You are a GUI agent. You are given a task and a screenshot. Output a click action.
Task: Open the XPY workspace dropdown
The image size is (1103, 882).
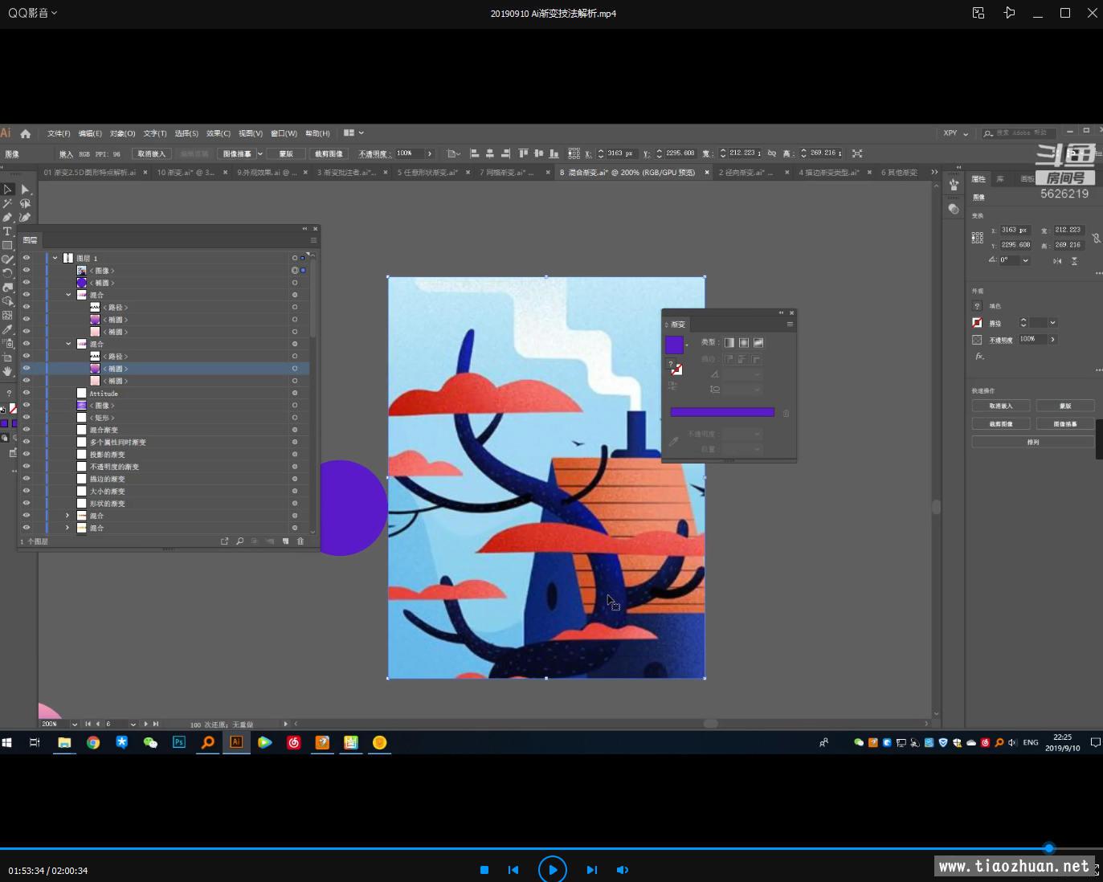pos(956,133)
